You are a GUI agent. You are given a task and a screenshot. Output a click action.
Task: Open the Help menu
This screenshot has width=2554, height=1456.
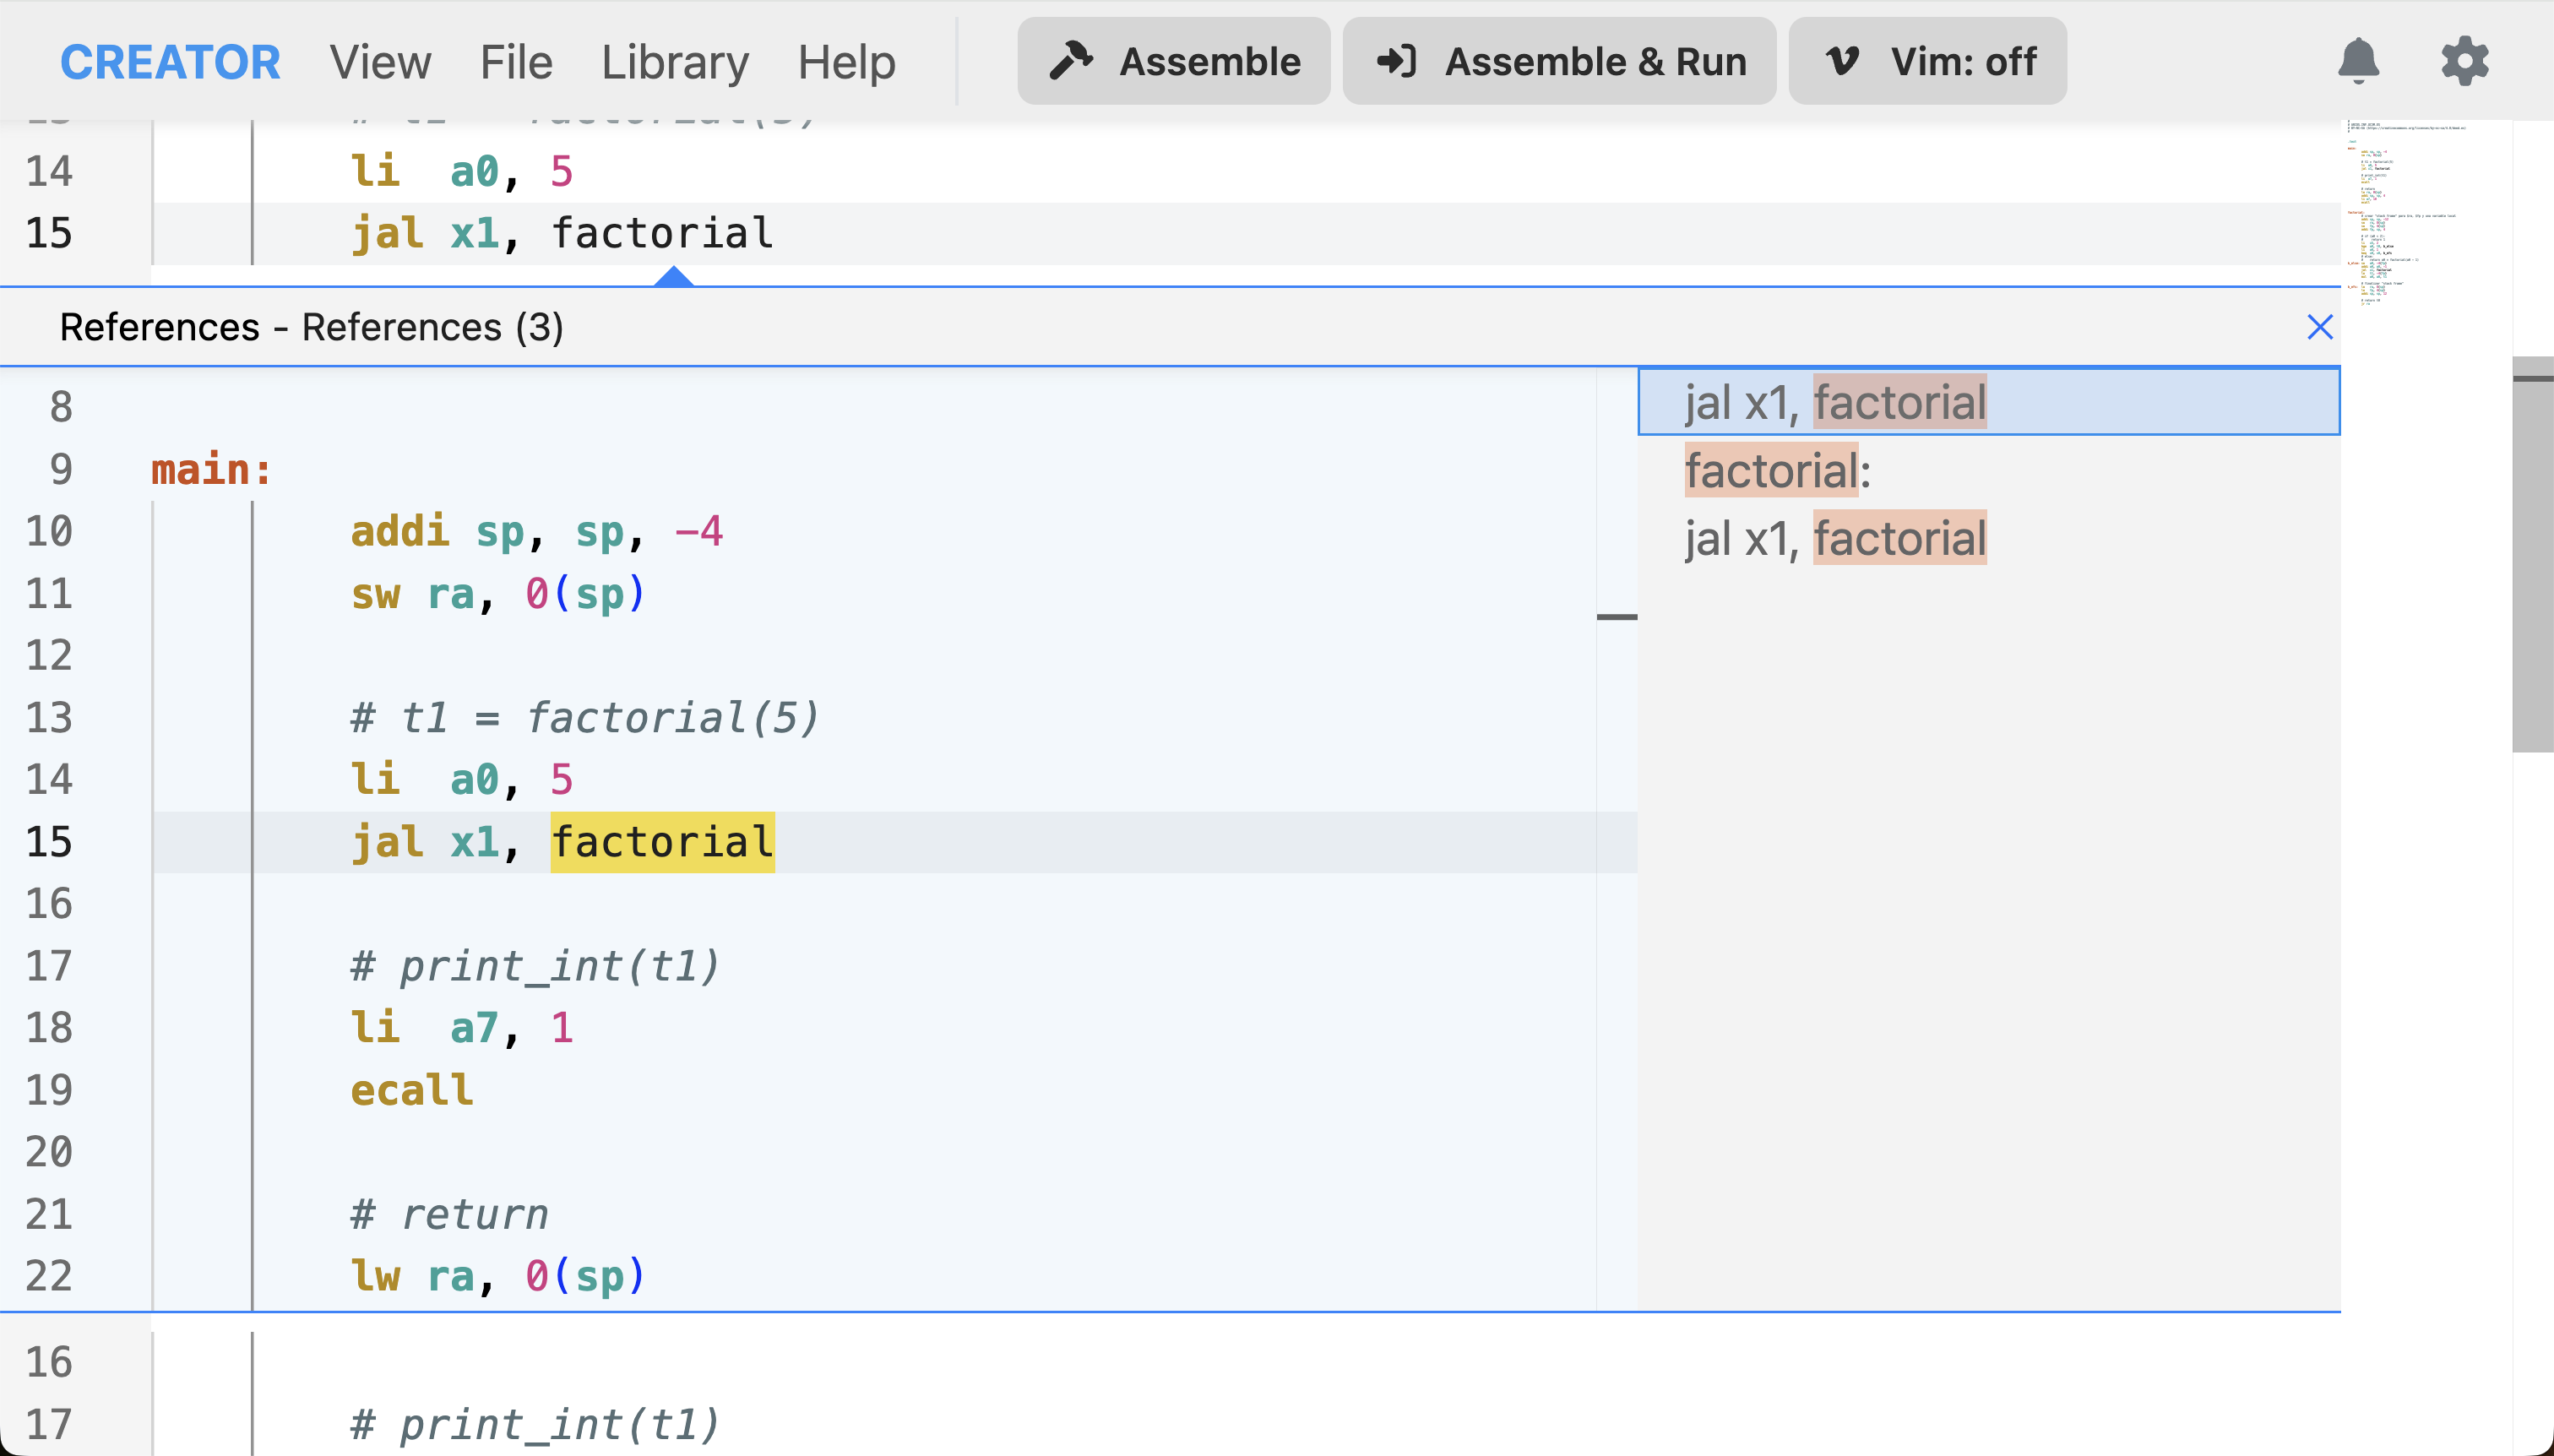pos(846,62)
